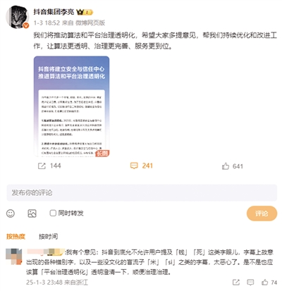This screenshot has width=282, height=291.
Task: Like the post with 641 thumbs up
Action: [226, 166]
